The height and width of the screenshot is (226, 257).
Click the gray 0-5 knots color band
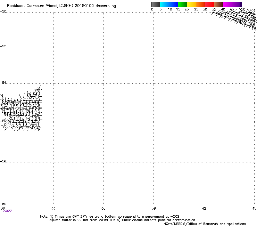click(156, 4)
